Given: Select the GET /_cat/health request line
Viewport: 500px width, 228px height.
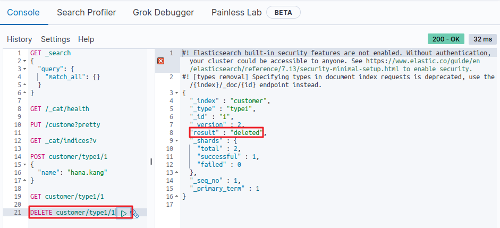Looking at the screenshot, I should (x=60, y=109).
